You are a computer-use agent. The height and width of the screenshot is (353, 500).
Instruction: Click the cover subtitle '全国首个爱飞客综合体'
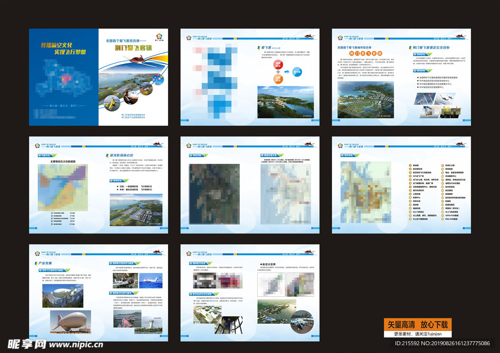click(x=125, y=41)
